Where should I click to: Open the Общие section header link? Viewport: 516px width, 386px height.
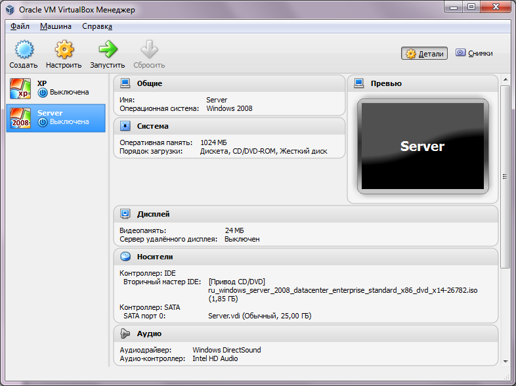pos(150,83)
